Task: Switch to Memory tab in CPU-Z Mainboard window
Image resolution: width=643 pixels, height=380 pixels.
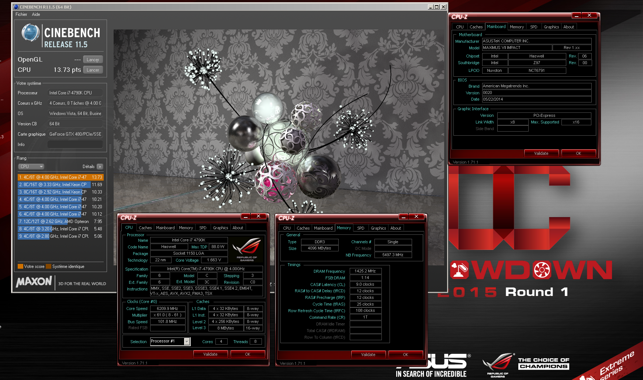Action: tap(516, 27)
